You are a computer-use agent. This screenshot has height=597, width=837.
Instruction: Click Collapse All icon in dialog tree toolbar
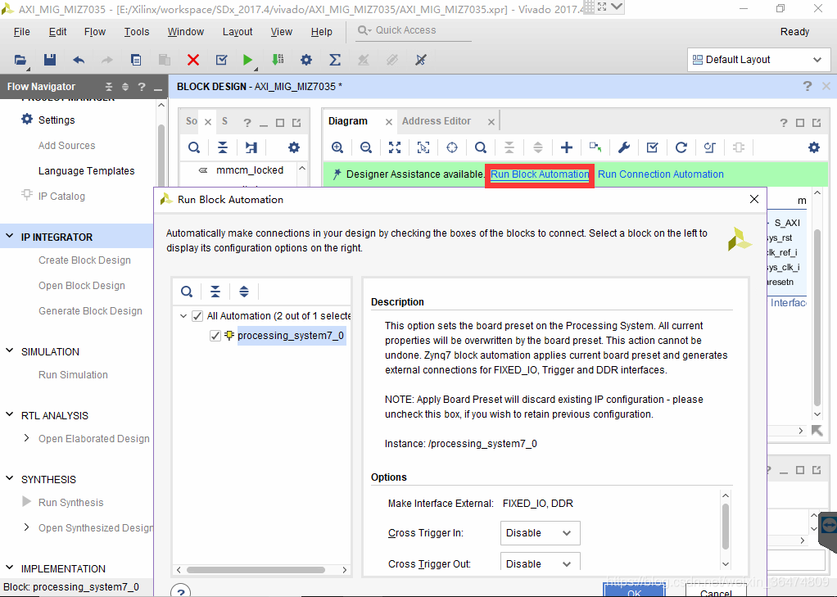(215, 292)
